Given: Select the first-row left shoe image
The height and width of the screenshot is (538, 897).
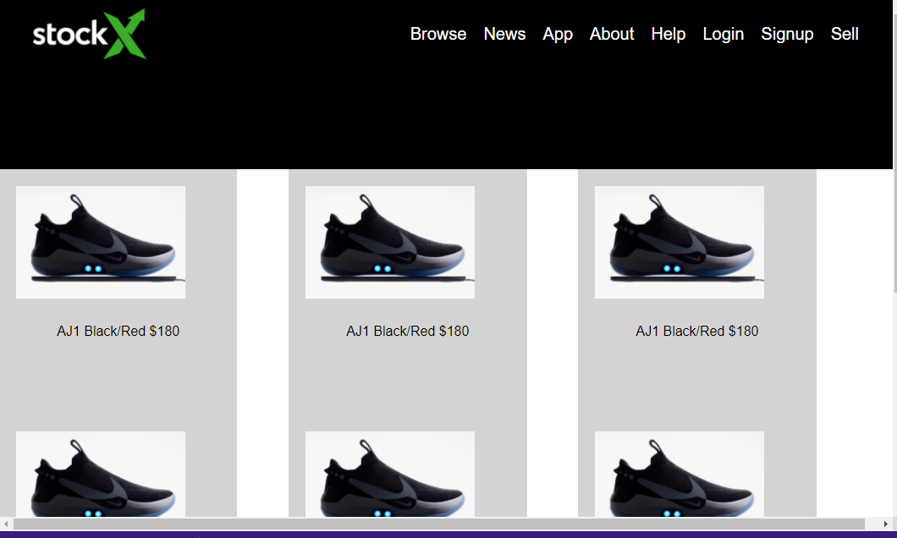Looking at the screenshot, I should point(101,242).
